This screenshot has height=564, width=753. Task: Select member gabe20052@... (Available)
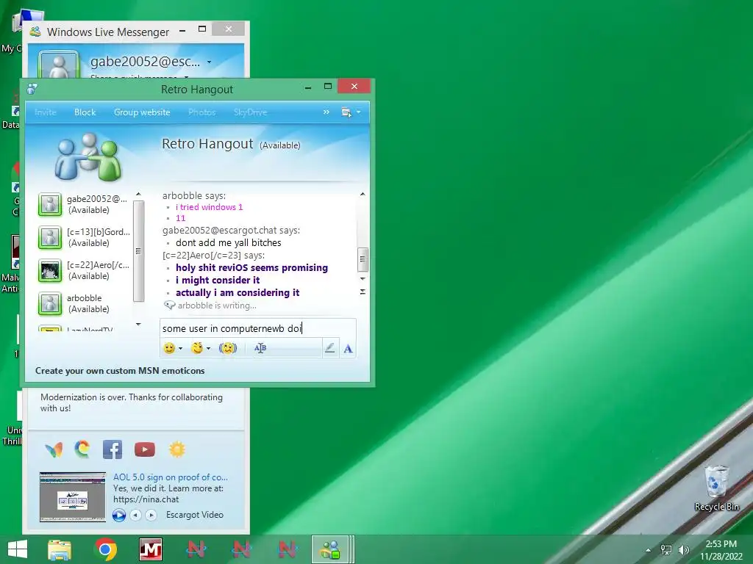(84, 204)
